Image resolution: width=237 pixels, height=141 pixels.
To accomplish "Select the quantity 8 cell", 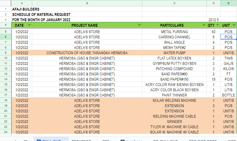I will (x=214, y=37).
